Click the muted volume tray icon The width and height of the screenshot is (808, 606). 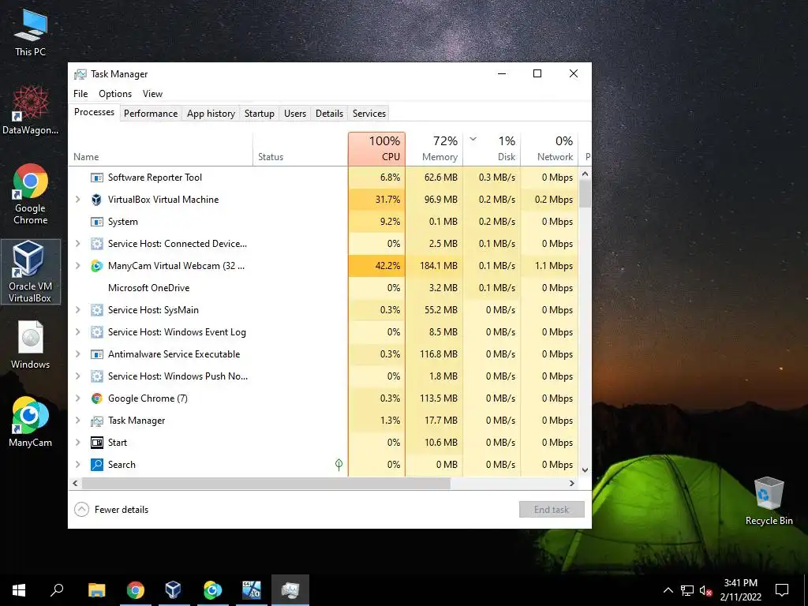point(705,590)
